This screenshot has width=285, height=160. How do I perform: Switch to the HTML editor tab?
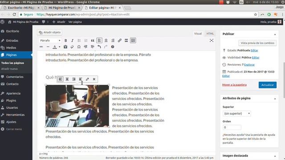coord(210,34)
